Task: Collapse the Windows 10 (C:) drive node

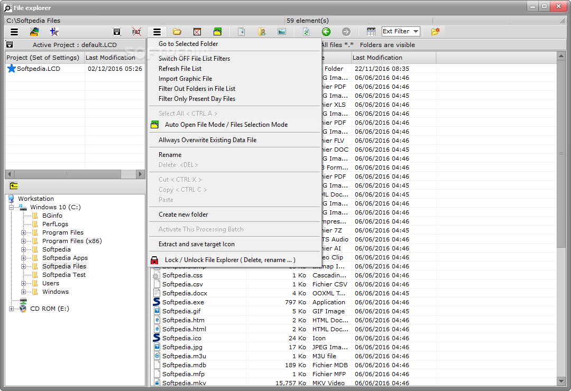Action: [11, 207]
